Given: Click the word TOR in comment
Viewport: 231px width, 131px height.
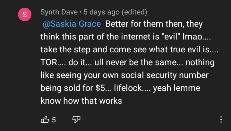Looking at the screenshot, I should [49, 62].
